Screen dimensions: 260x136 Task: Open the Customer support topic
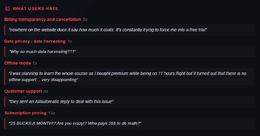pos(23,91)
